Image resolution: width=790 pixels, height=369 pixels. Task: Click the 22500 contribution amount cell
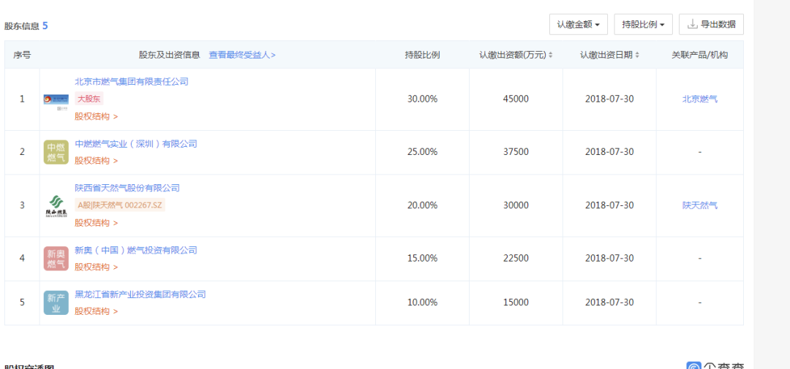pyautogui.click(x=516, y=258)
